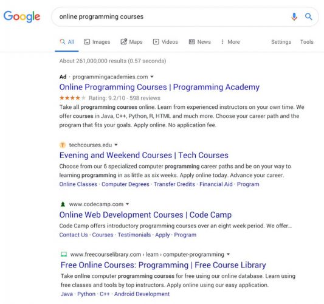Click the codecamp green tree favicon
324x304 pixels.
tap(63, 204)
